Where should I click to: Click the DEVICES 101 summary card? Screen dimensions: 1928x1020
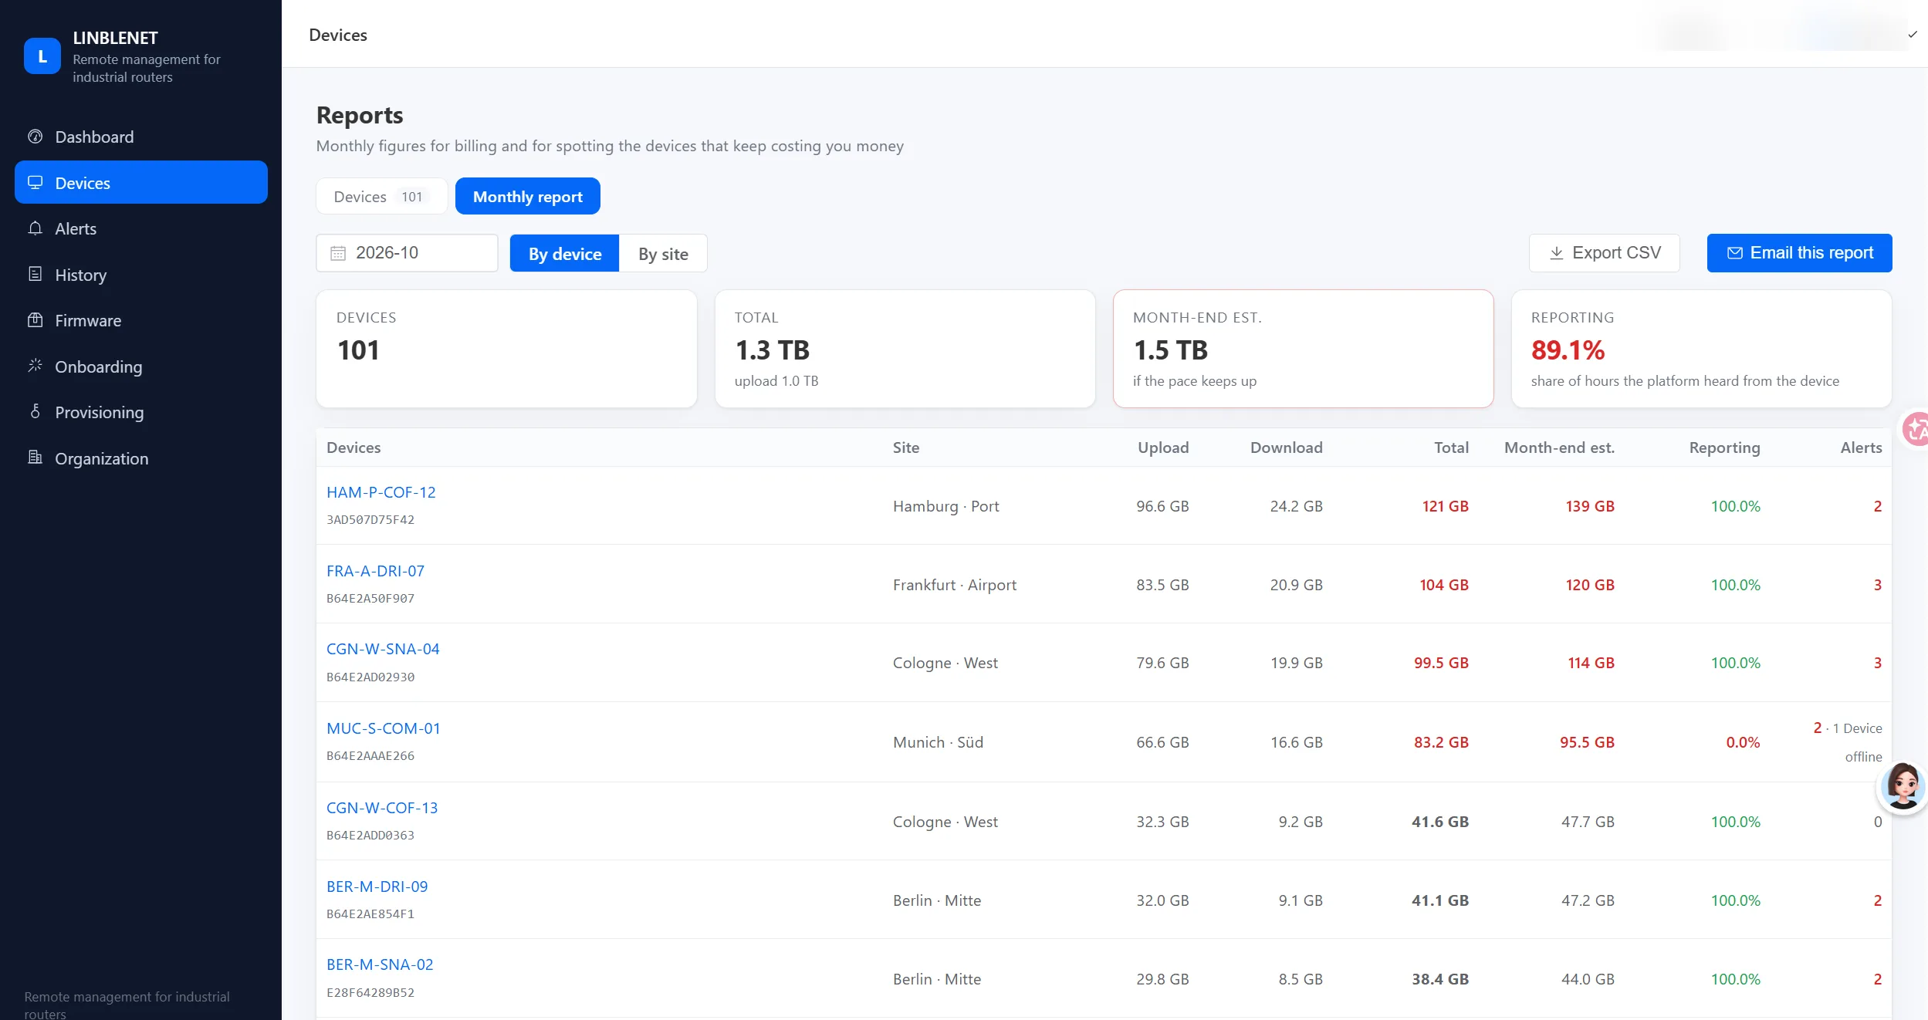506,349
